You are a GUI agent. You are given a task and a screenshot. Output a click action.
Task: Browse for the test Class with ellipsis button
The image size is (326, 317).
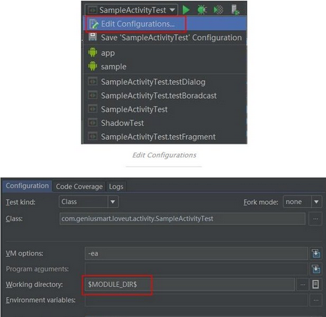click(x=315, y=219)
